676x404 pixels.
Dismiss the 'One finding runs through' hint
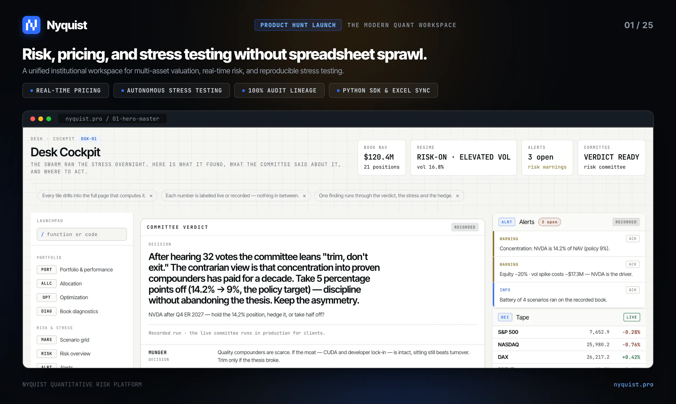[x=457, y=196]
